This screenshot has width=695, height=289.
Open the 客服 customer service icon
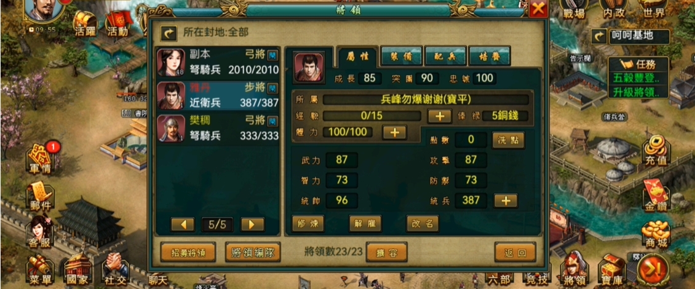[x=39, y=232]
